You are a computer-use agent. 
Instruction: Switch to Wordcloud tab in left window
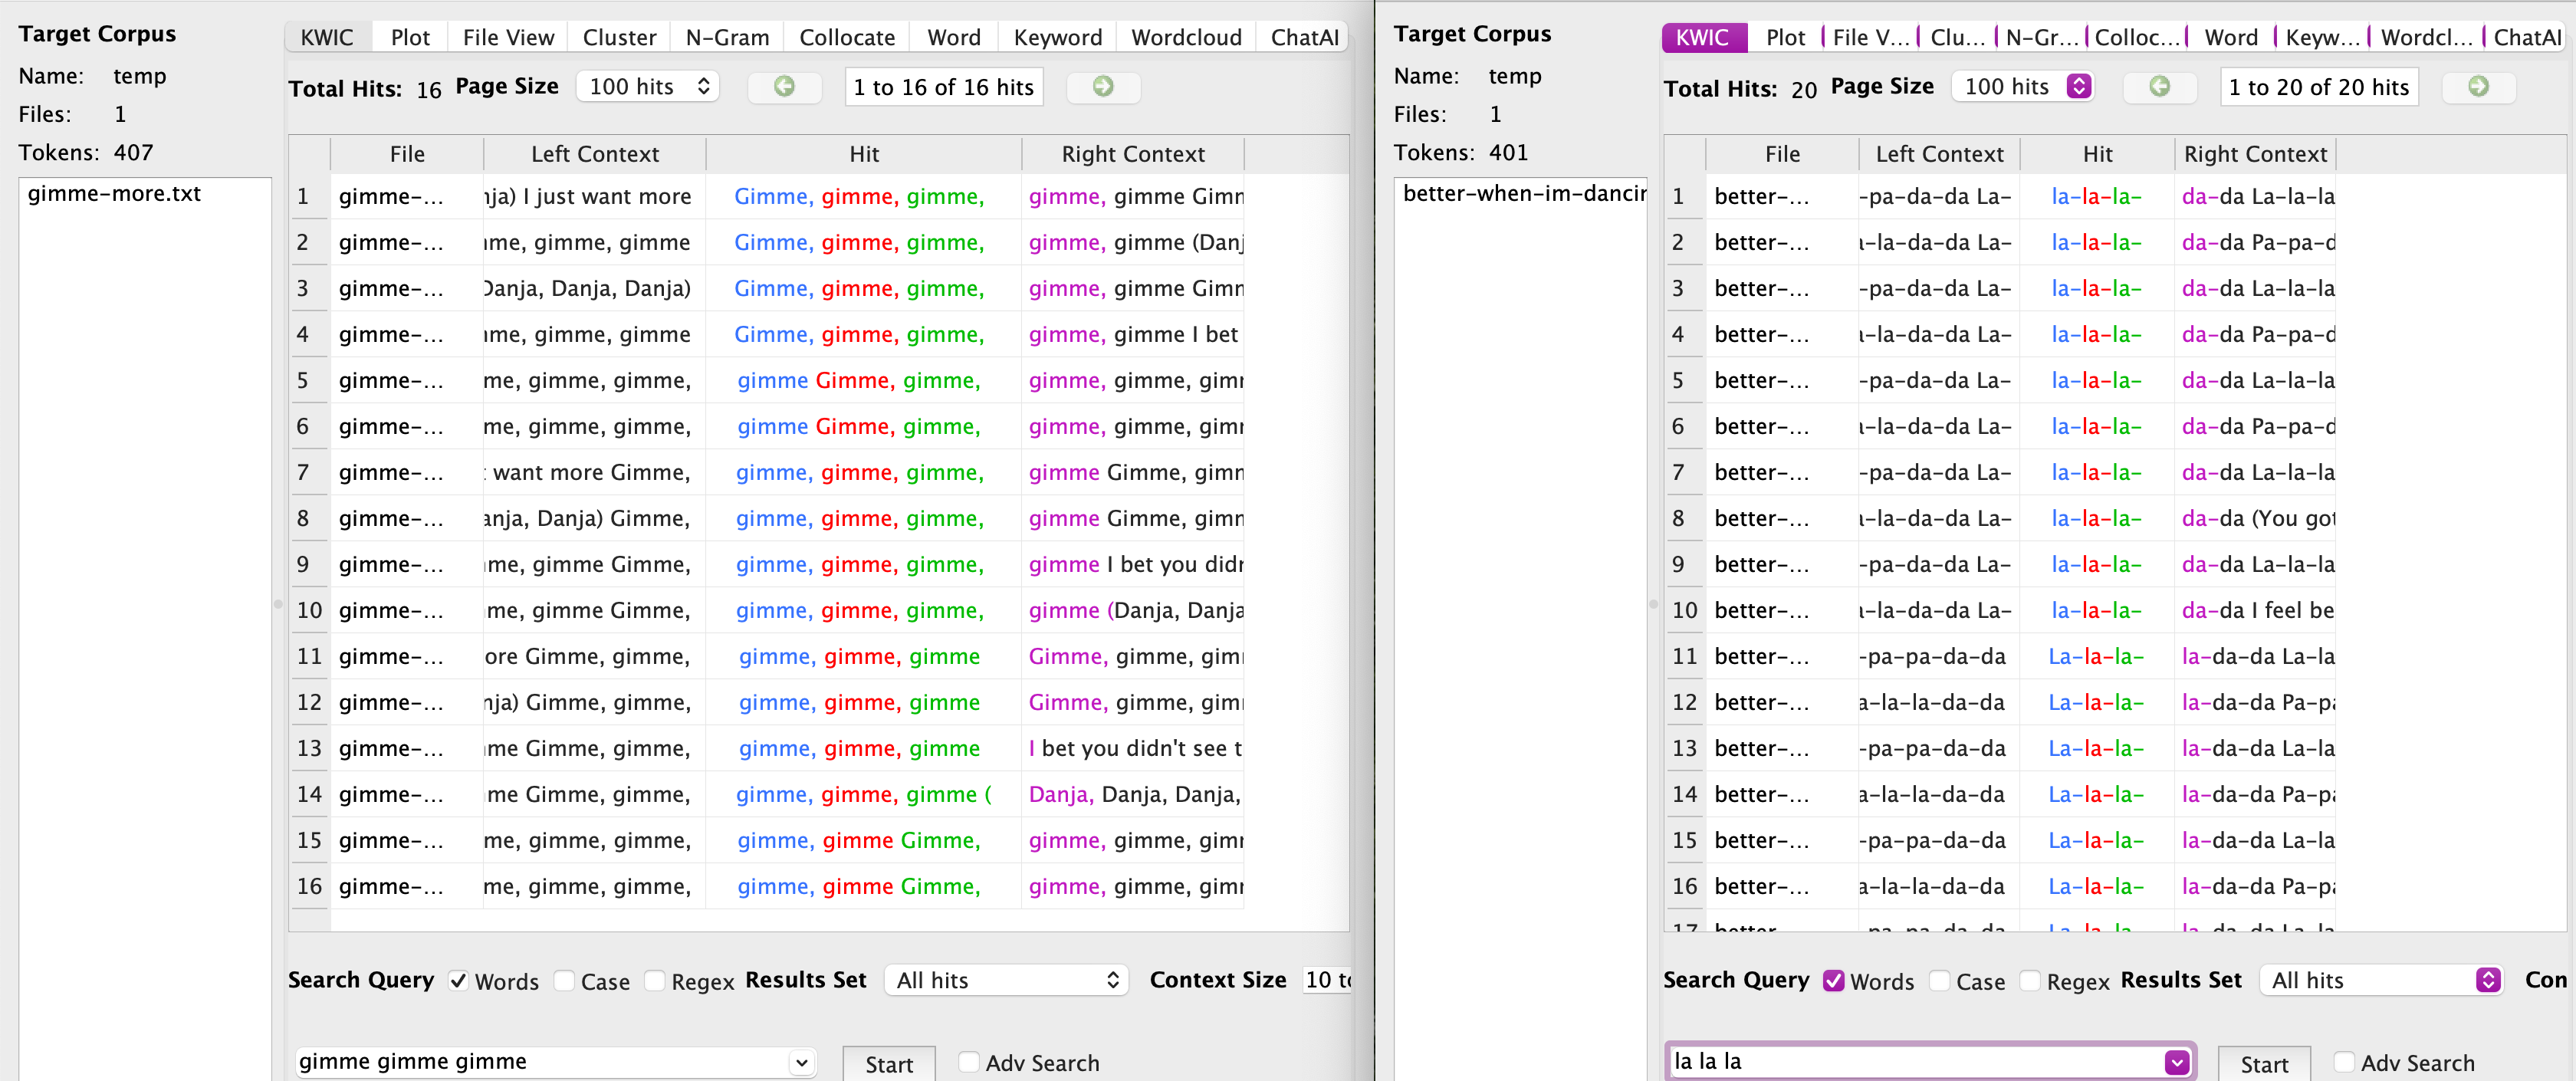point(1185,38)
